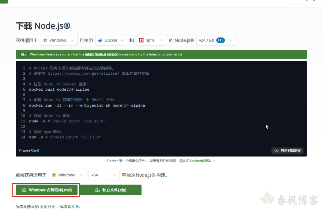Click the code line docker pull node:24-alpine
Viewport: 322px width, 210px height.
coord(59,89)
